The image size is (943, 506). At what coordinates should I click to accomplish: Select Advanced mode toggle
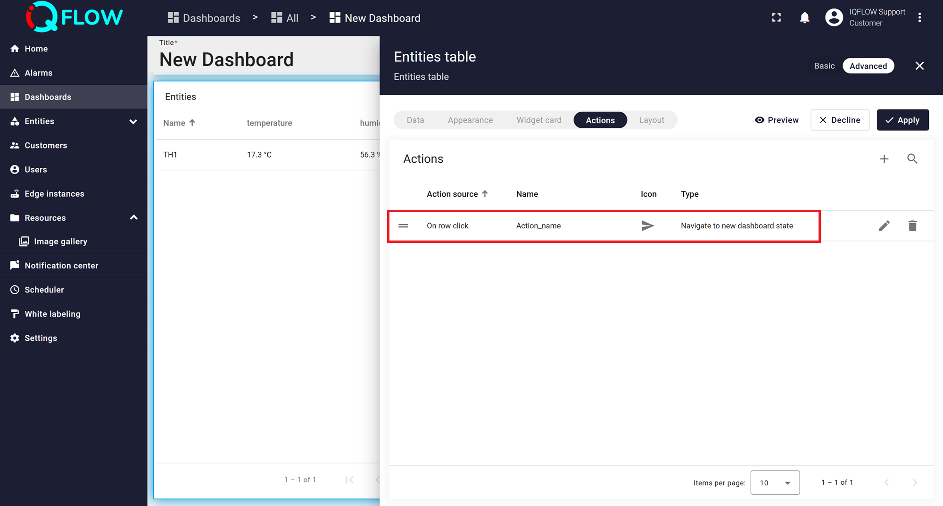click(x=868, y=66)
